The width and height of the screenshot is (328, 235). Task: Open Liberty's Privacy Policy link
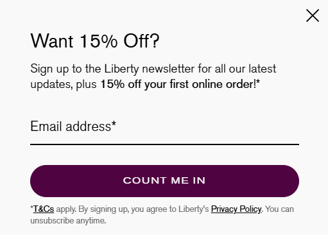click(x=236, y=209)
